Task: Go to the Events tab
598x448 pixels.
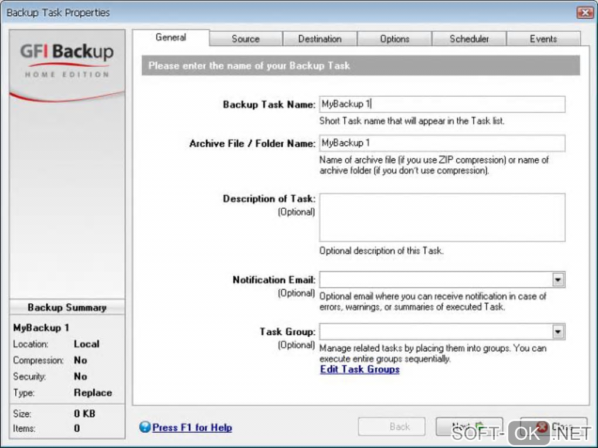Action: click(543, 39)
